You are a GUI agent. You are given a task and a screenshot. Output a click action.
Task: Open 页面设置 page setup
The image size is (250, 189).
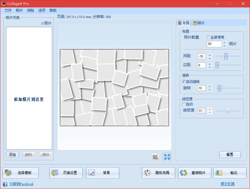[x=66, y=173]
